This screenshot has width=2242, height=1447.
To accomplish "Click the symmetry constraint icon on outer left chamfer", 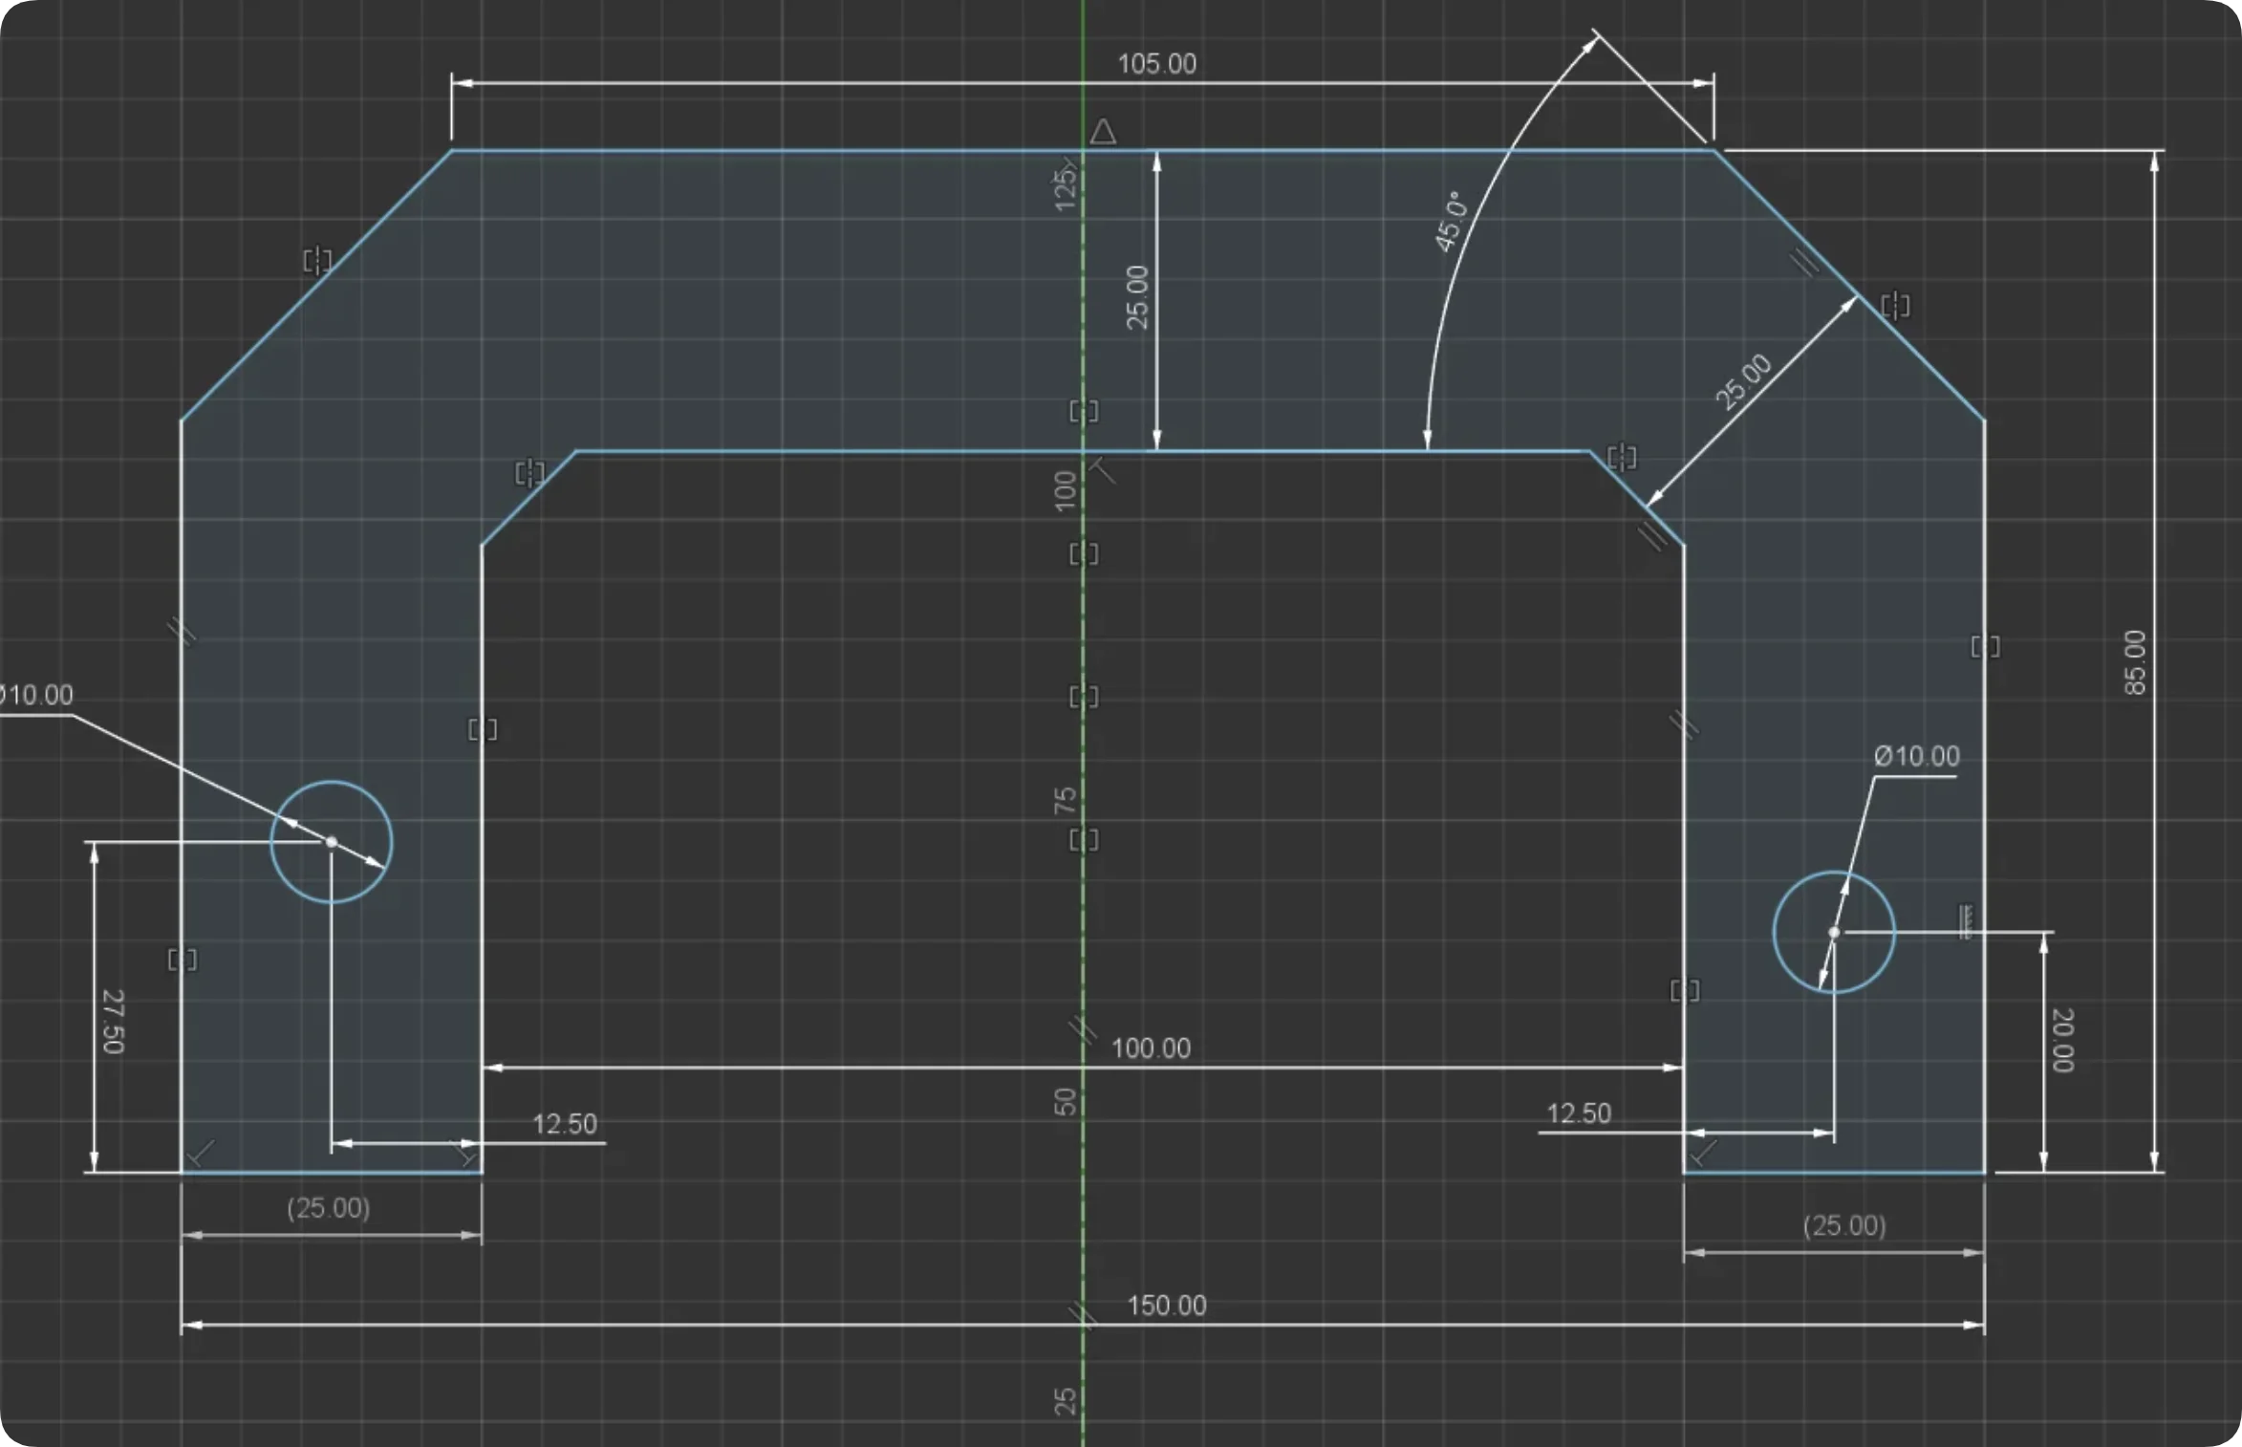I will (x=317, y=260).
